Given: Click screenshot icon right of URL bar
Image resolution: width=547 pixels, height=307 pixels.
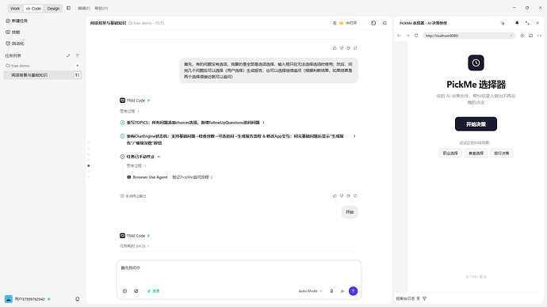Looking at the screenshot, I should pyautogui.click(x=531, y=36).
